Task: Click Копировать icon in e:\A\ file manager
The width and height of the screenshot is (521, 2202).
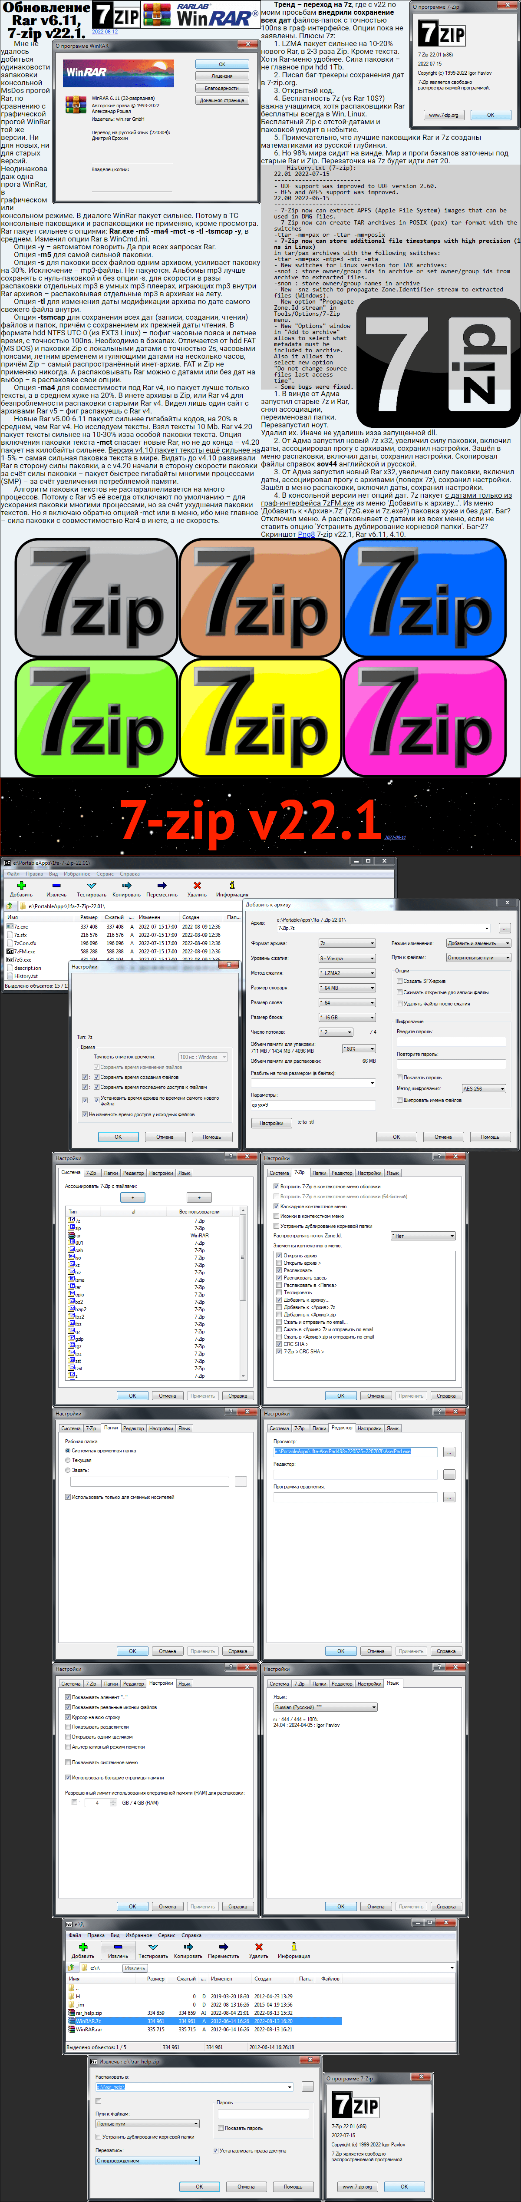Action: click(188, 1947)
